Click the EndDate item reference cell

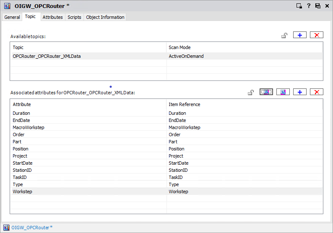(x=245, y=120)
